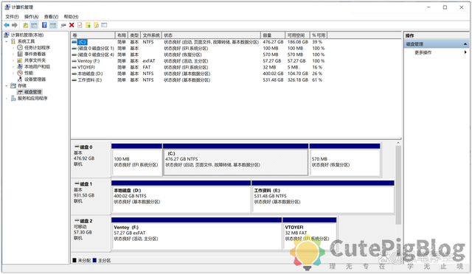Click the 性能 monitor icon
The image size is (472, 274).
20,73
